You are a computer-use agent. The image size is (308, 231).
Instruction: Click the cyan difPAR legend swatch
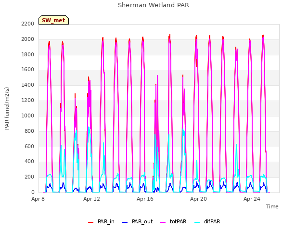pyautogui.click(x=197, y=222)
